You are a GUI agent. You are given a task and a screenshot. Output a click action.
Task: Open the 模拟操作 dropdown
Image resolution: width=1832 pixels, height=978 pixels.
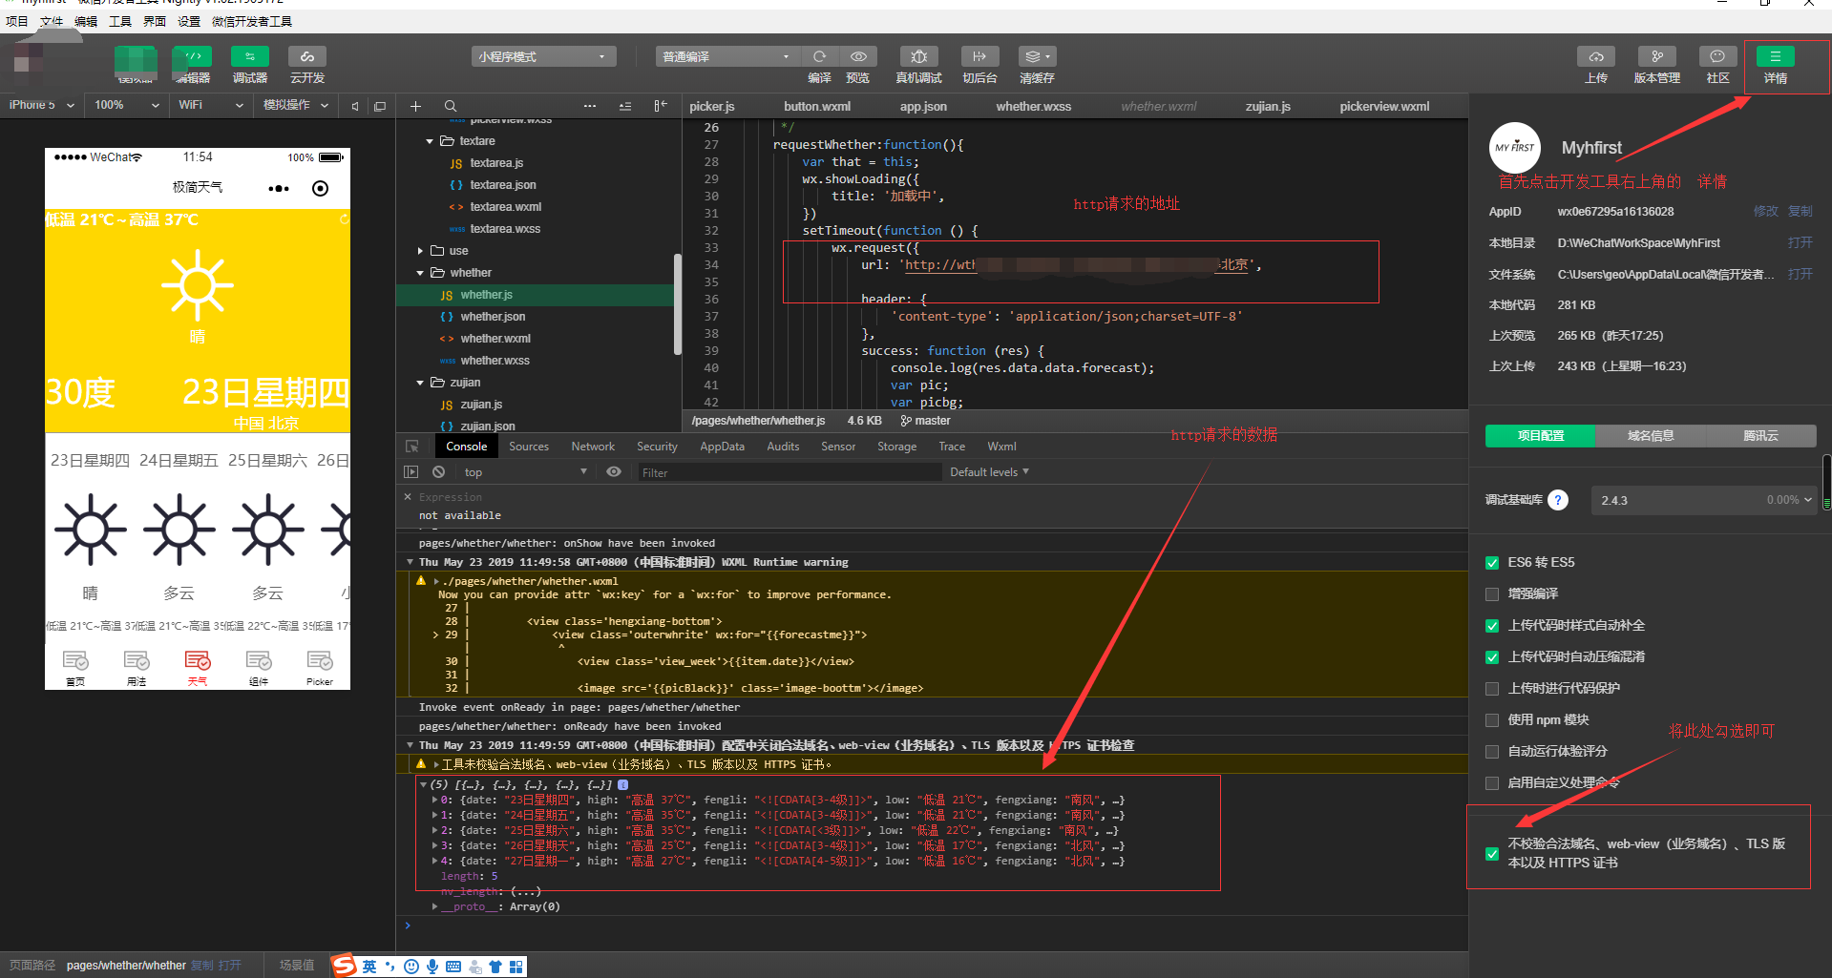pyautogui.click(x=296, y=105)
